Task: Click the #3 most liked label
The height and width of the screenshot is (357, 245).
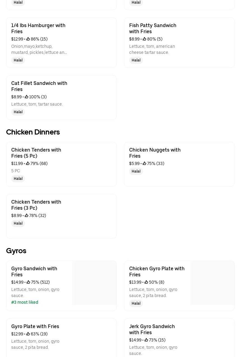Action: tap(25, 302)
